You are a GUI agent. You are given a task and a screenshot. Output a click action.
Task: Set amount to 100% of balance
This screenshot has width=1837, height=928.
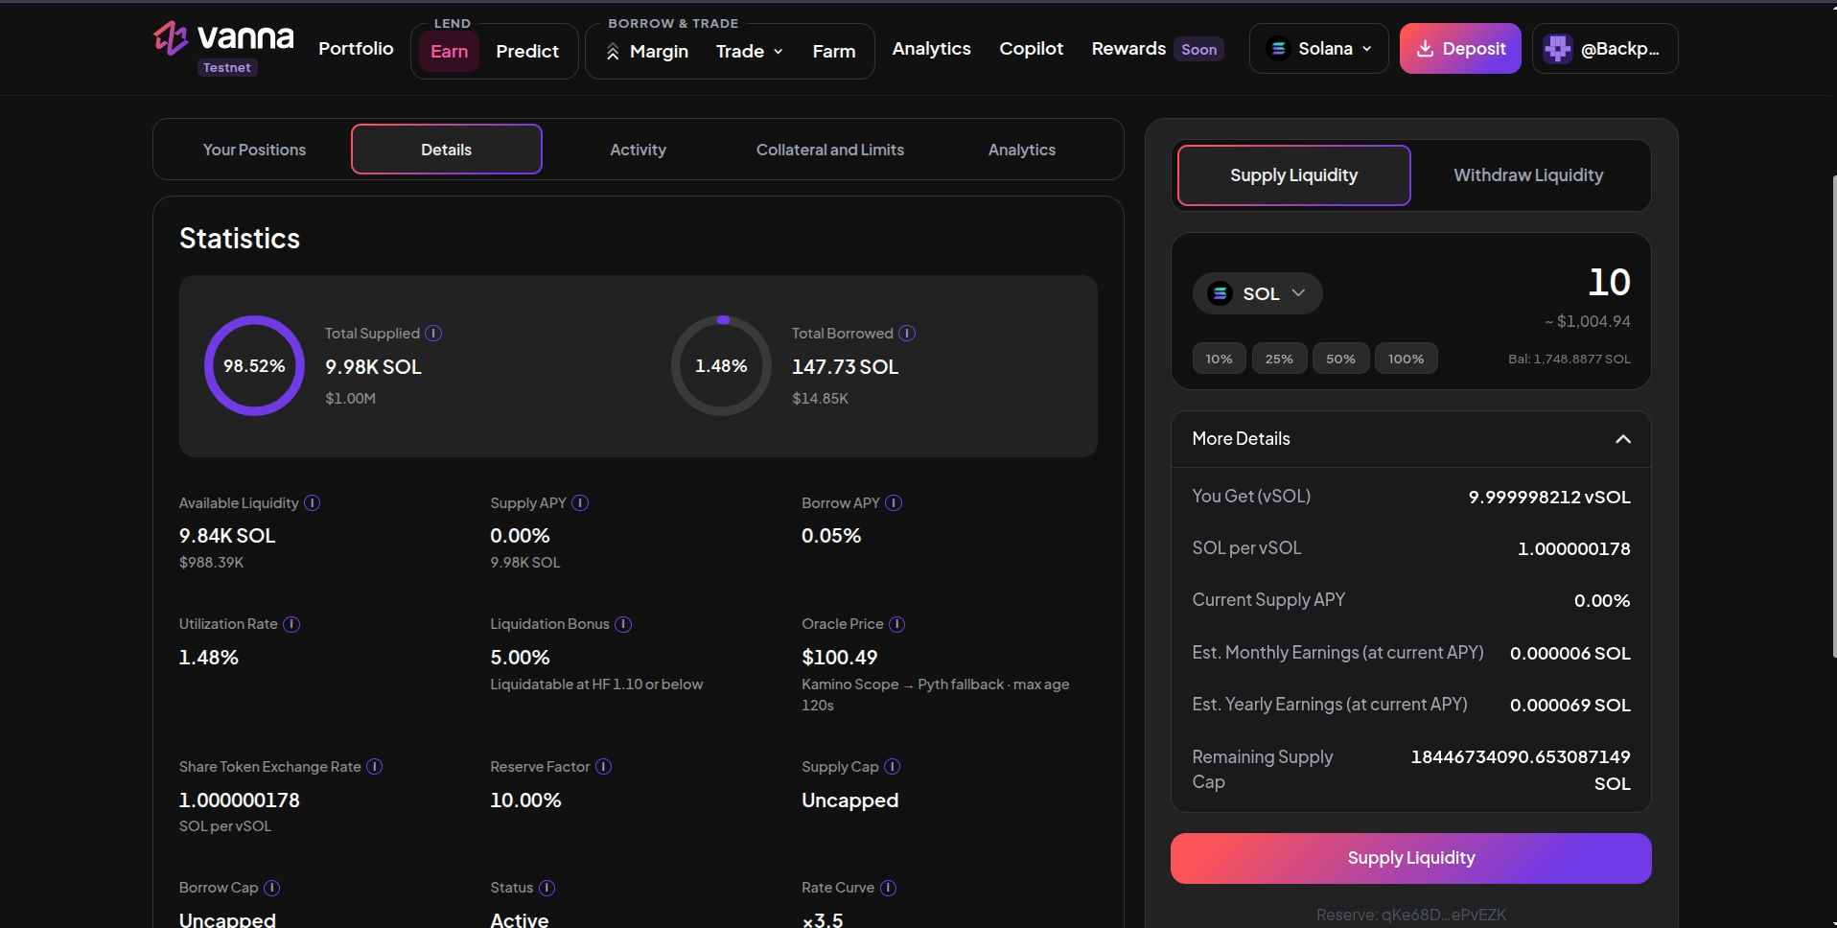pos(1406,359)
